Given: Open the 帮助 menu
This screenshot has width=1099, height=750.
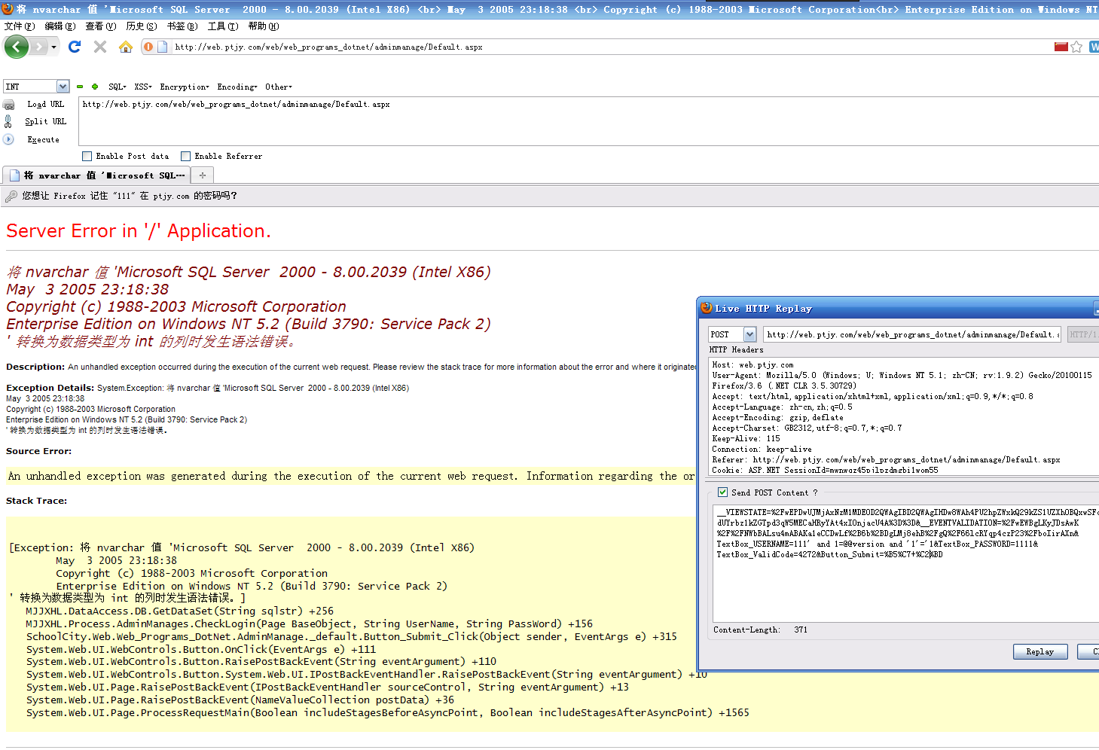Looking at the screenshot, I should coord(263,26).
